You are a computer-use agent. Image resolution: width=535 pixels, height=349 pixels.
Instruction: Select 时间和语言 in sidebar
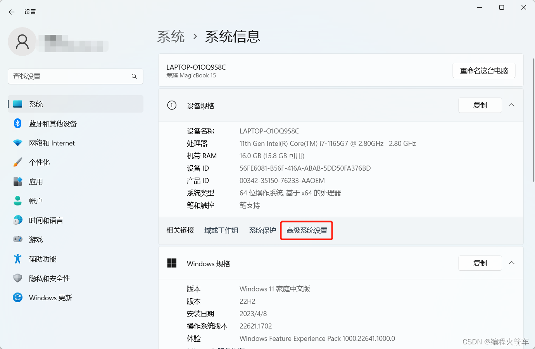pyautogui.click(x=76, y=220)
